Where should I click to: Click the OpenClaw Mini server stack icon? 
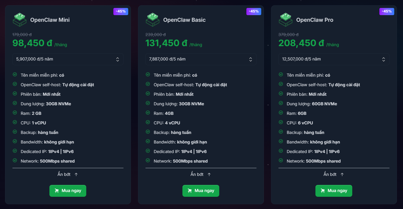(19, 20)
